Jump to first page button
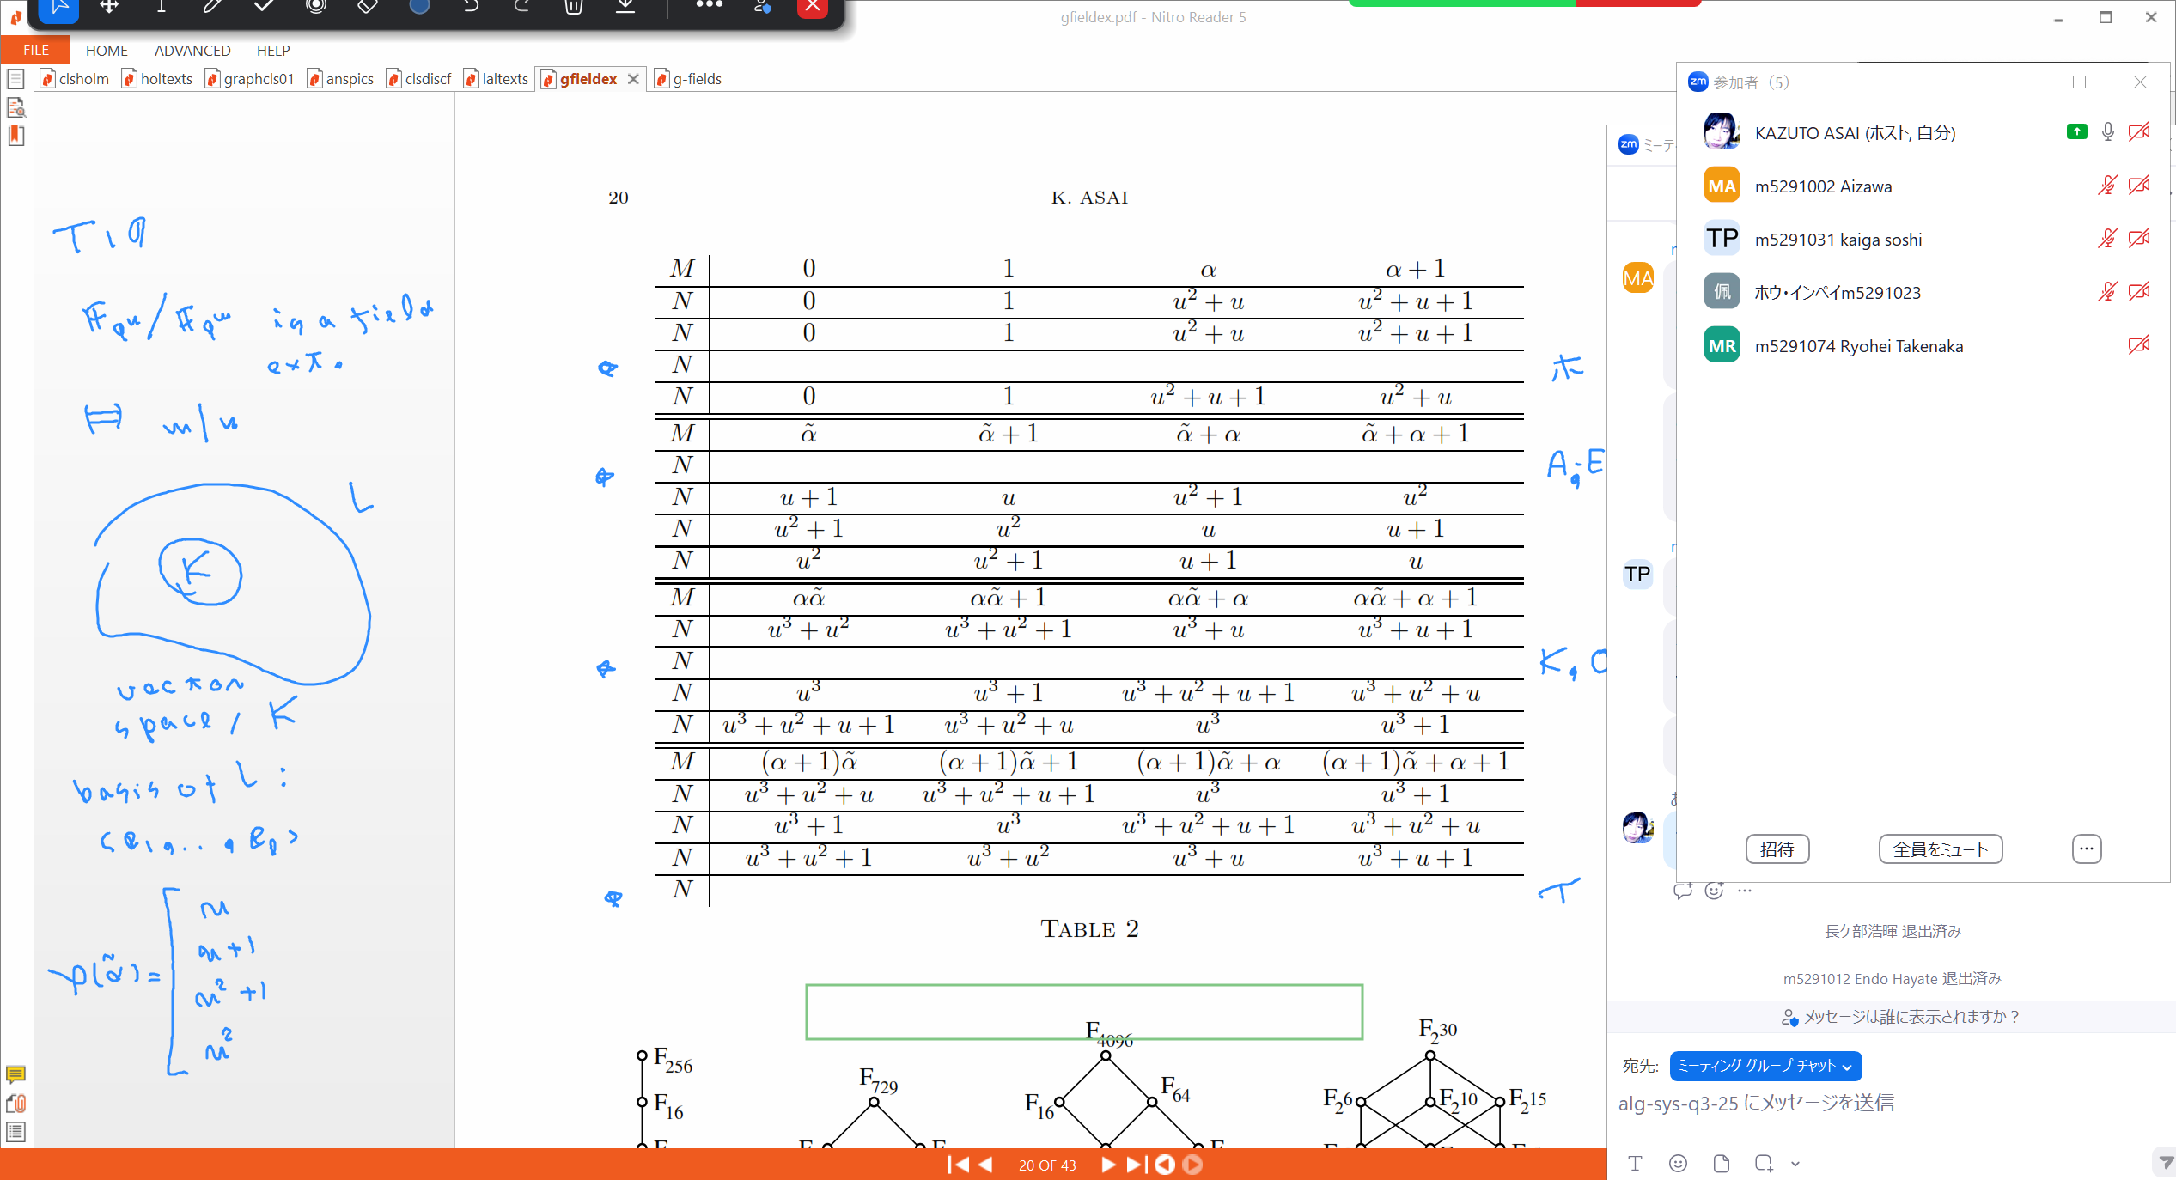This screenshot has width=2176, height=1180. pos(957,1165)
